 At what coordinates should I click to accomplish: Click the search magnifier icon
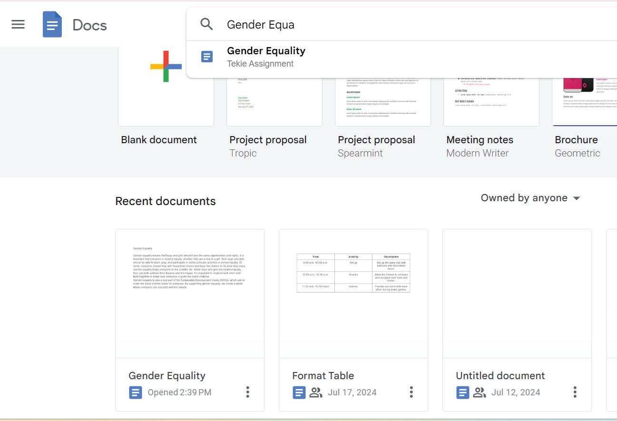tap(206, 24)
